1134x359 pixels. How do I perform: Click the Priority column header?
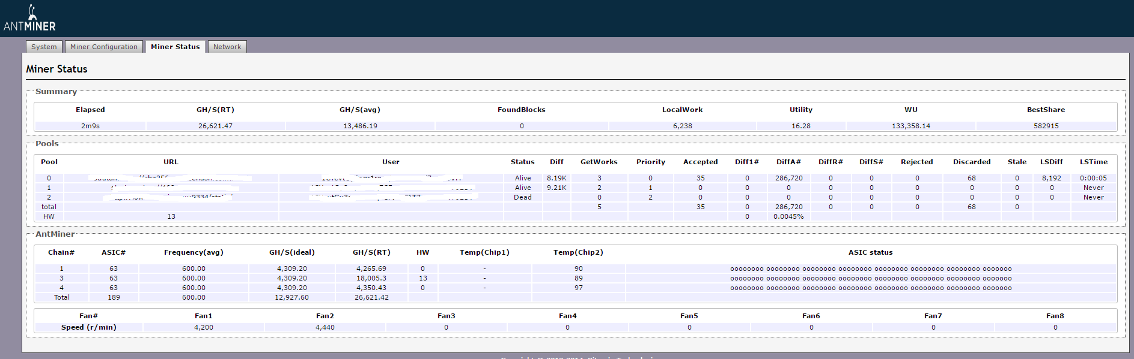coord(651,162)
